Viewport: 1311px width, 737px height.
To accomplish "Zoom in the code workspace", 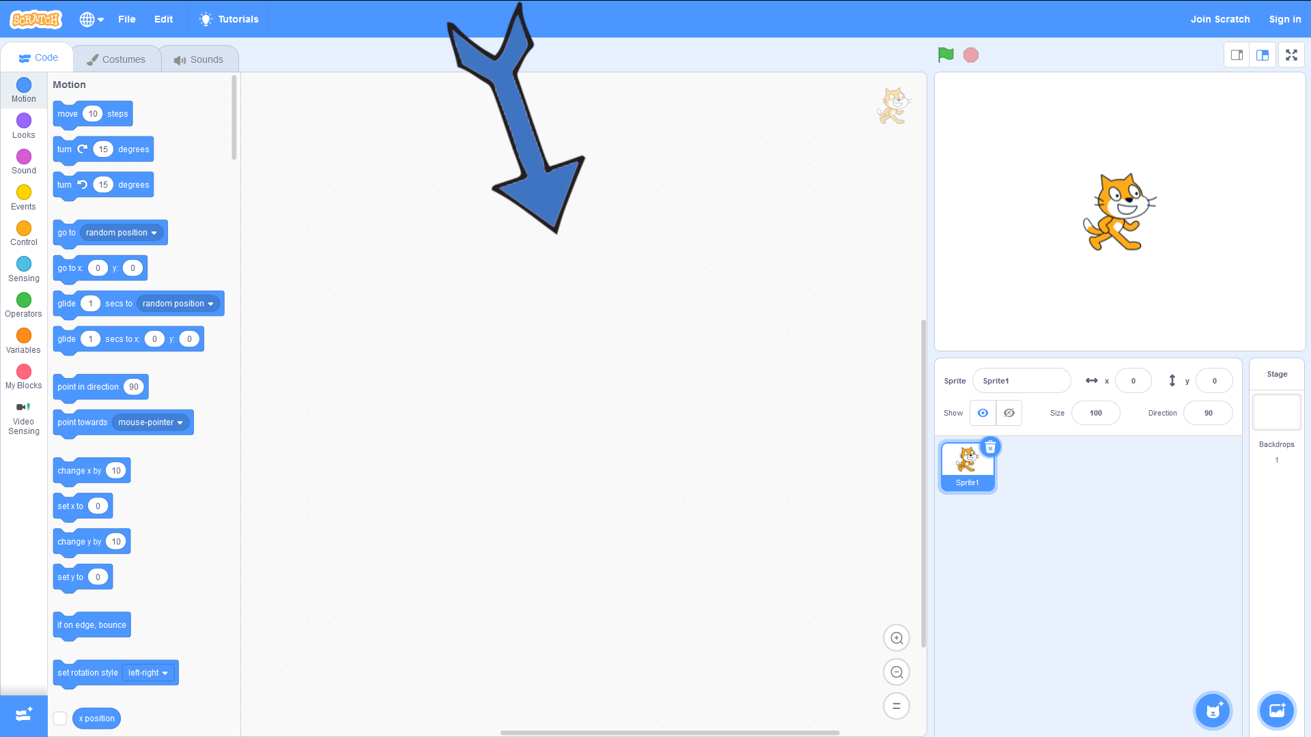I will (x=897, y=638).
